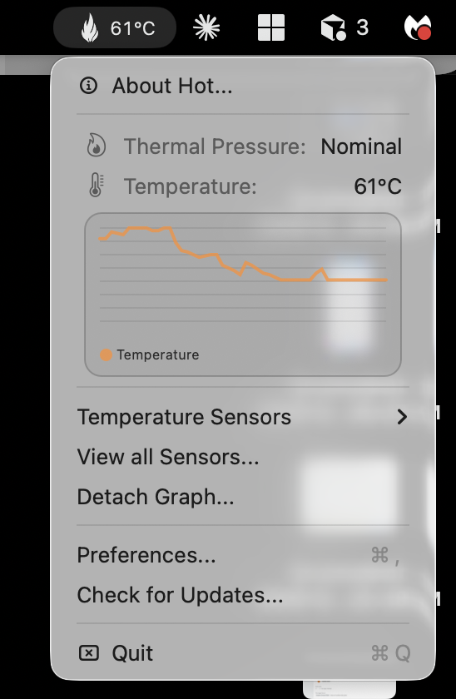Open the starburst menu bar icon
The image size is (456, 699).
[206, 27]
